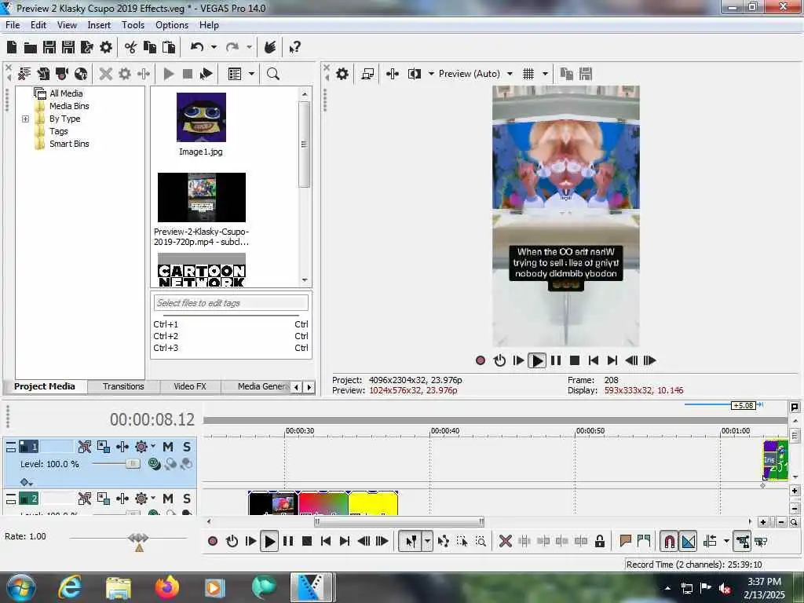This screenshot has height=603, width=804.
Task: Click the right arrow to show more tabs
Action: tap(309, 387)
